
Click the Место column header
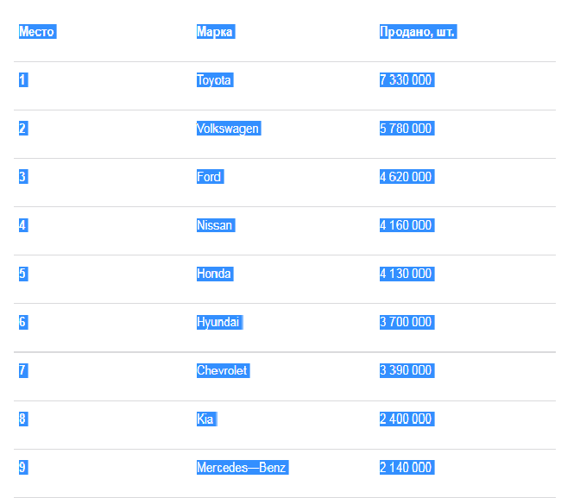click(x=36, y=32)
